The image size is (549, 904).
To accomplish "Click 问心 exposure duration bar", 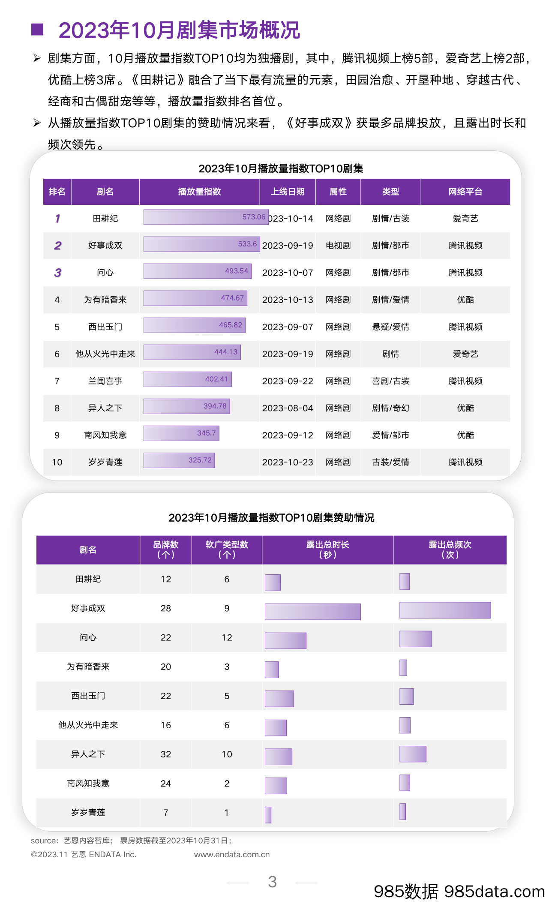I will tap(285, 641).
